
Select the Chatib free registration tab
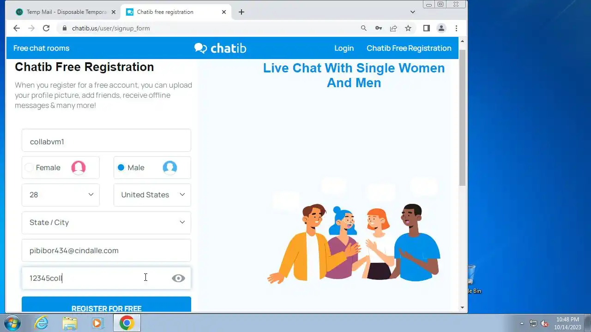pyautogui.click(x=175, y=12)
